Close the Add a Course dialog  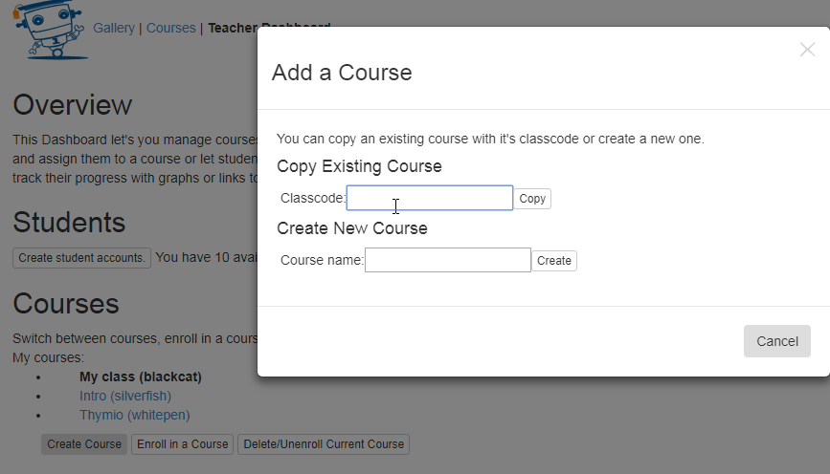pyautogui.click(x=807, y=50)
